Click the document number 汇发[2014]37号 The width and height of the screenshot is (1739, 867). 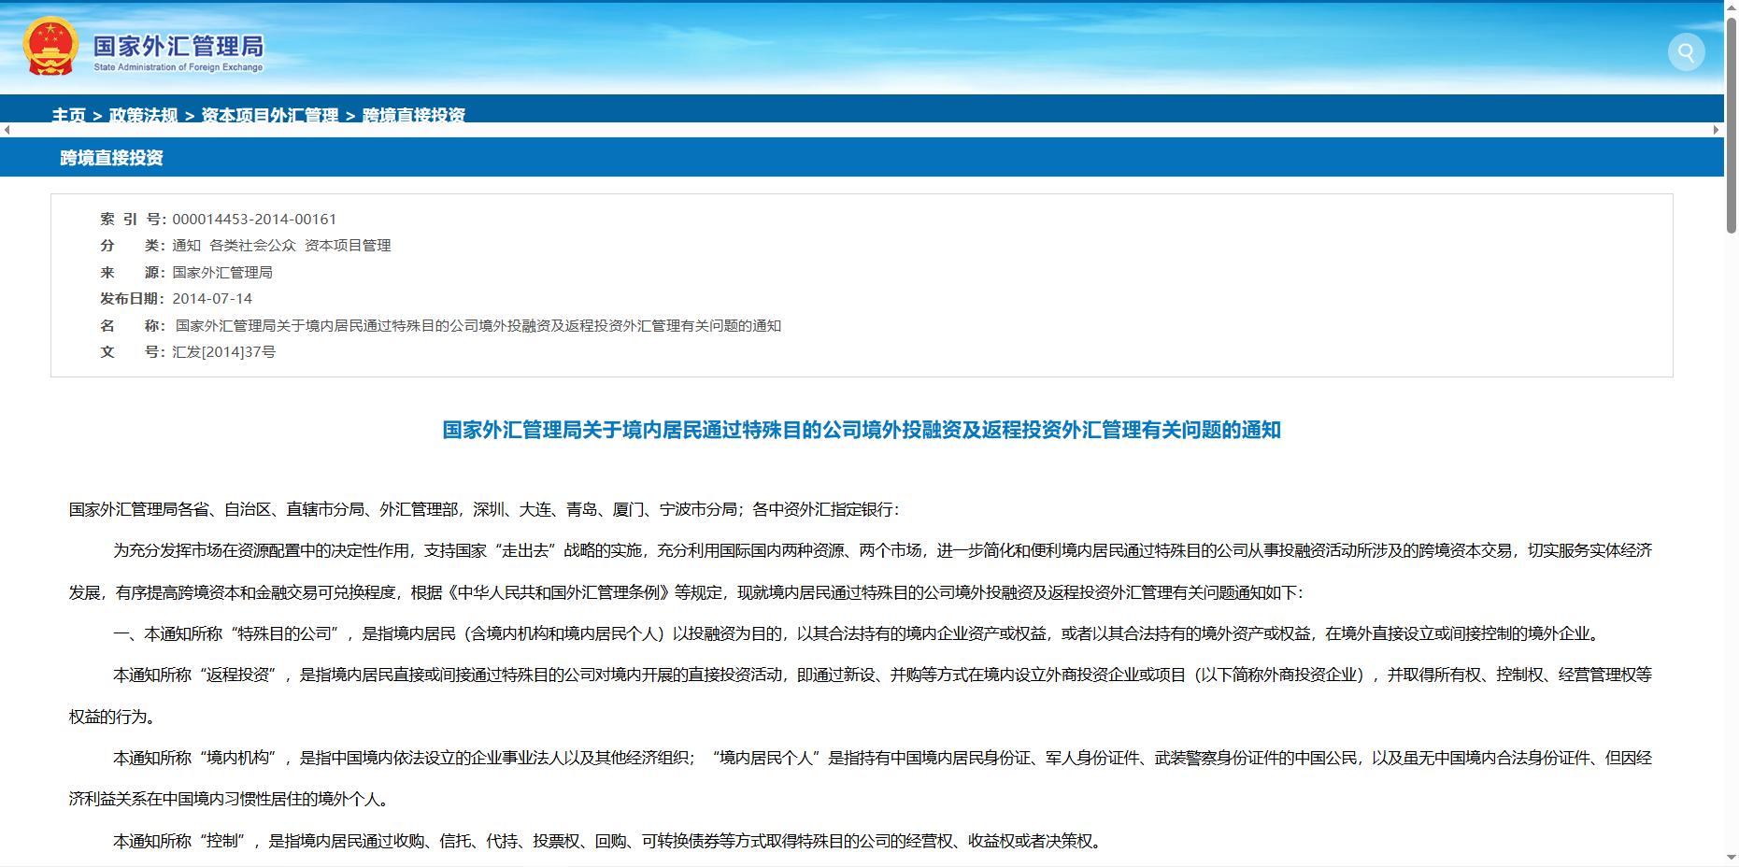(x=223, y=352)
